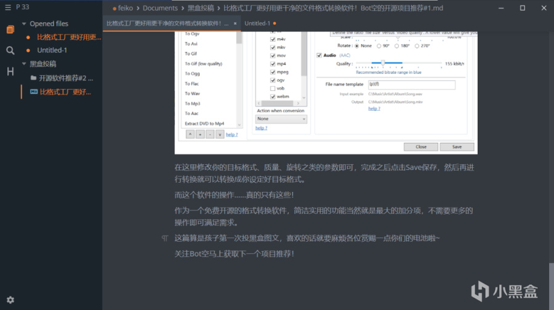Click left arrow of format list horizontal scrollbar

259,103
